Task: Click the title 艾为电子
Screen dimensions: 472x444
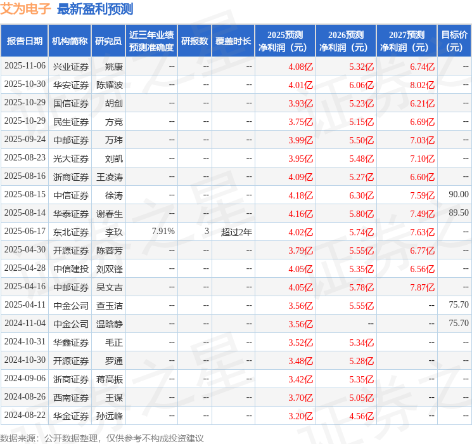Action: (25, 8)
